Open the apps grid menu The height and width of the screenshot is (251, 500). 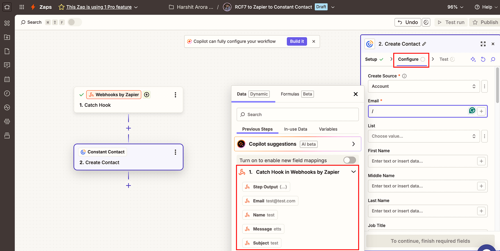tap(22, 7)
